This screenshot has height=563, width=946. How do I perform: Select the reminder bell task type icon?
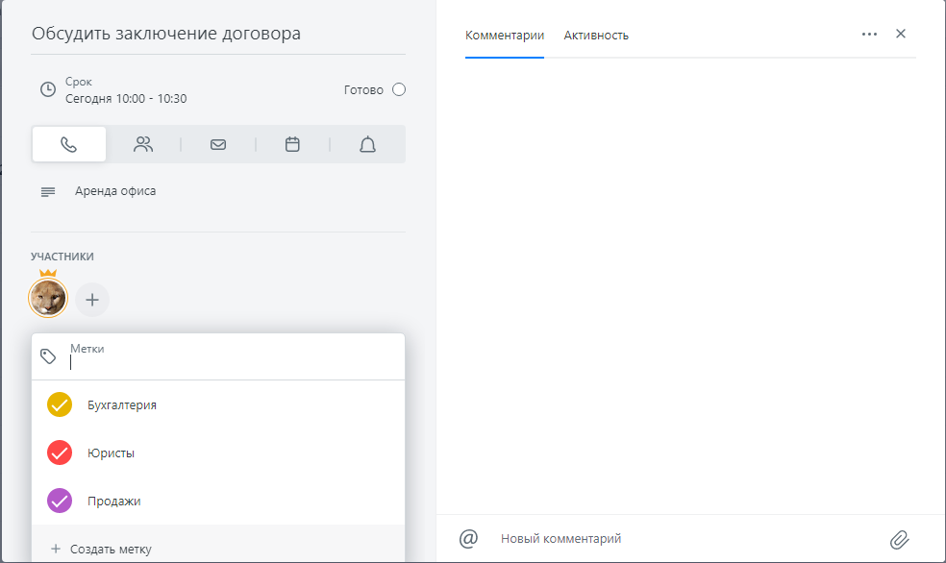[x=367, y=145]
